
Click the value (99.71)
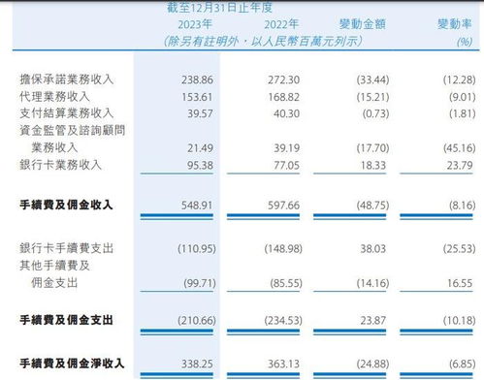click(200, 283)
